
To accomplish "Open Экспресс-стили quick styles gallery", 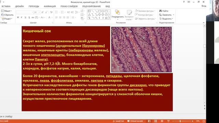I will (x=129, y=15).
